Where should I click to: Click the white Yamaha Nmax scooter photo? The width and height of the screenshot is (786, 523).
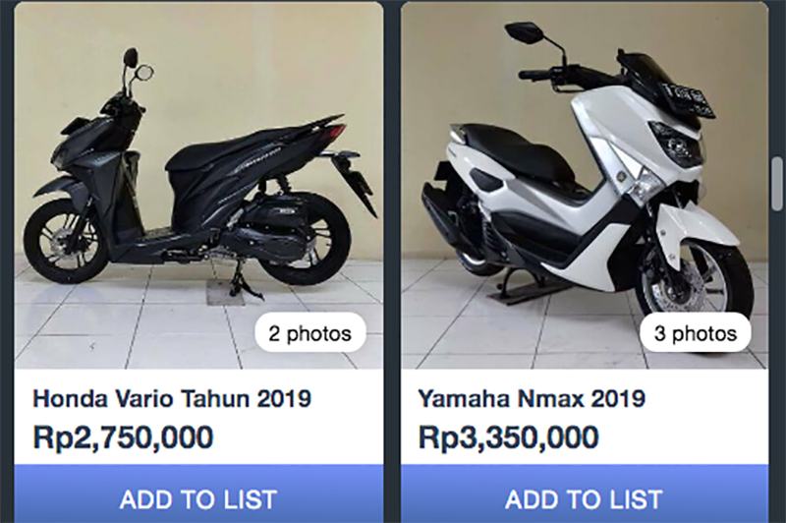585,186
